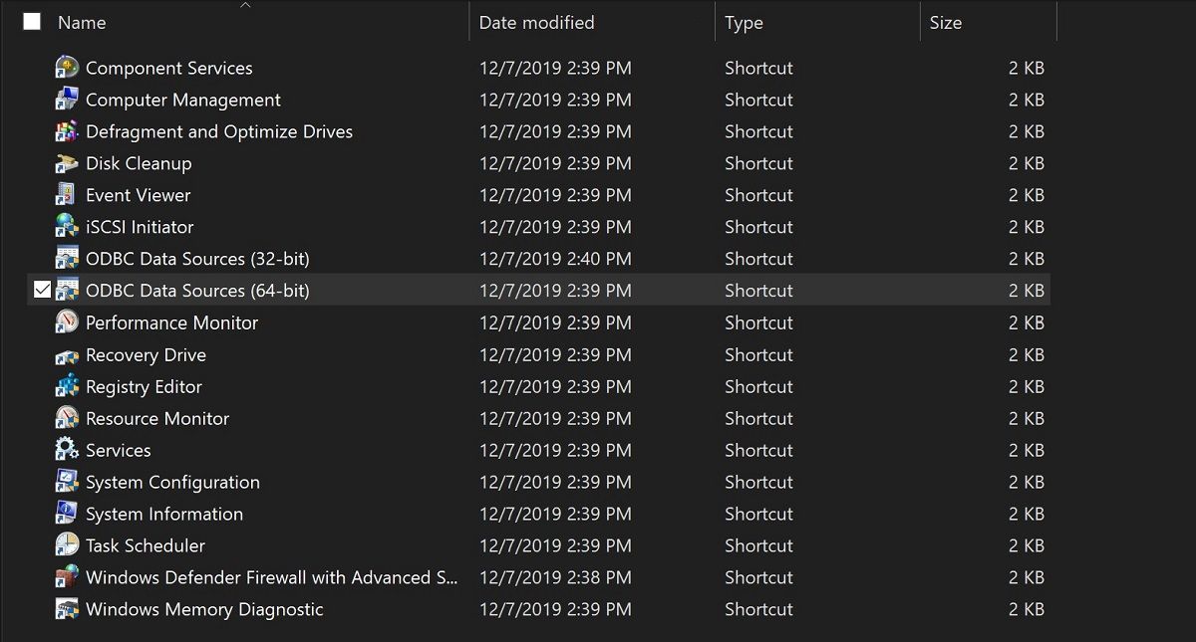Image resolution: width=1196 pixels, height=642 pixels.
Task: Click the date modified of Event Viewer
Action: [555, 195]
